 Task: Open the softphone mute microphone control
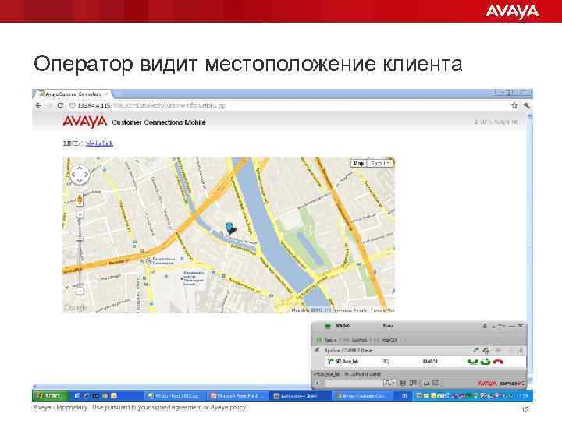tap(484, 326)
